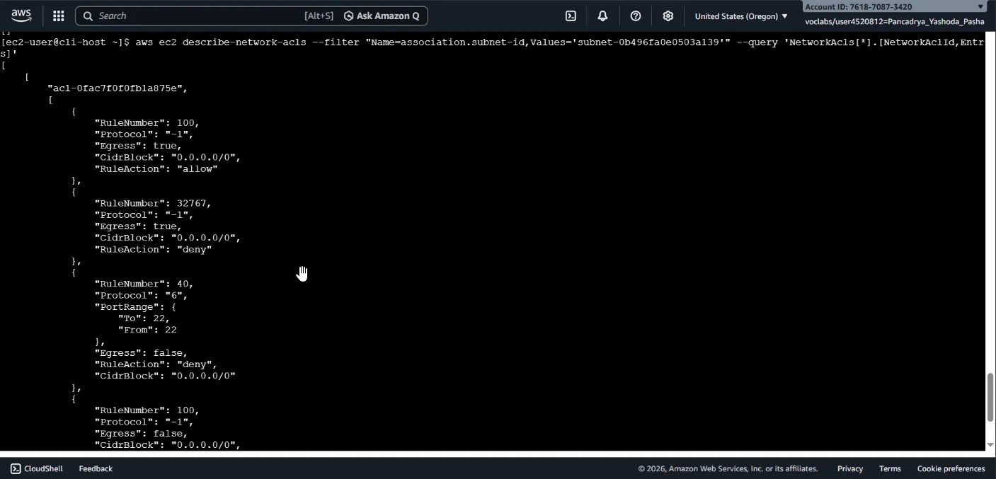The image size is (996, 479).
Task: Click the "RuleNumber": 32767 line
Action: [153, 203]
